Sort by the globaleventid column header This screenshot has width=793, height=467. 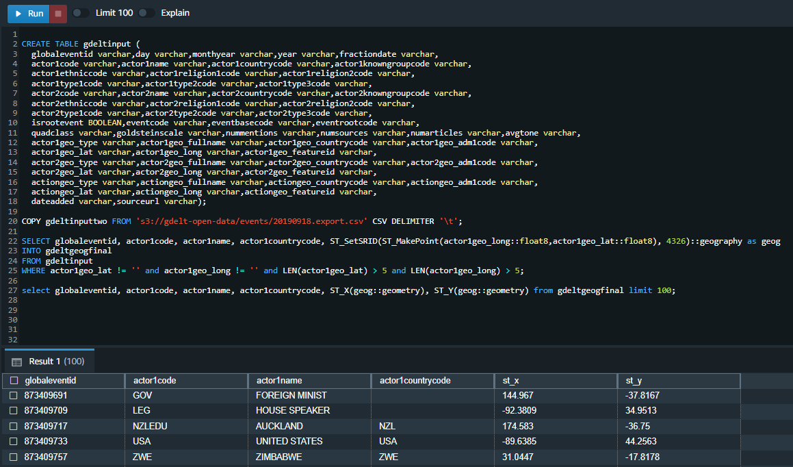click(51, 381)
